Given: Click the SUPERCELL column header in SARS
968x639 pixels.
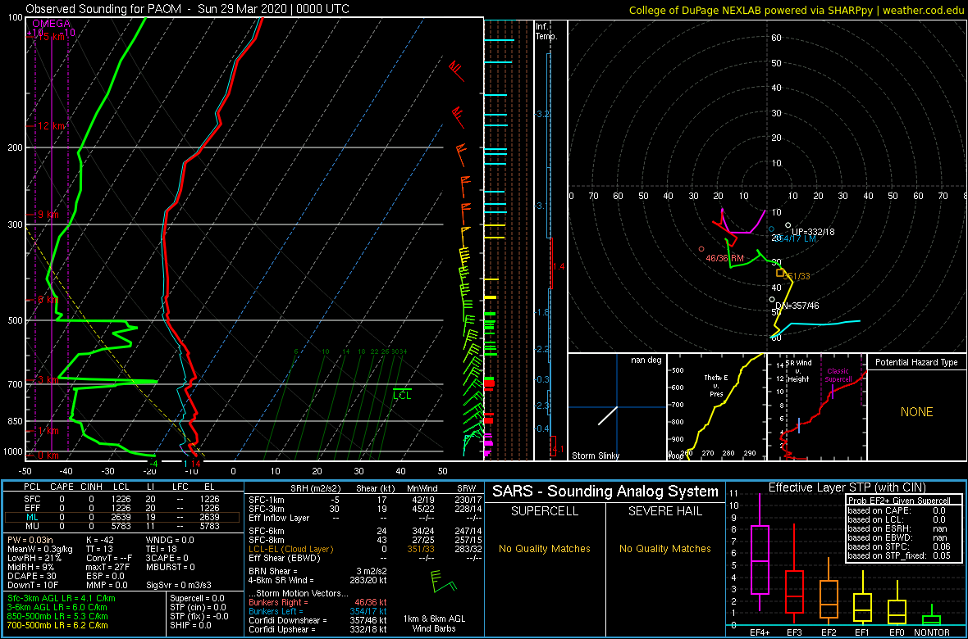Looking at the screenshot, I should 545,513.
